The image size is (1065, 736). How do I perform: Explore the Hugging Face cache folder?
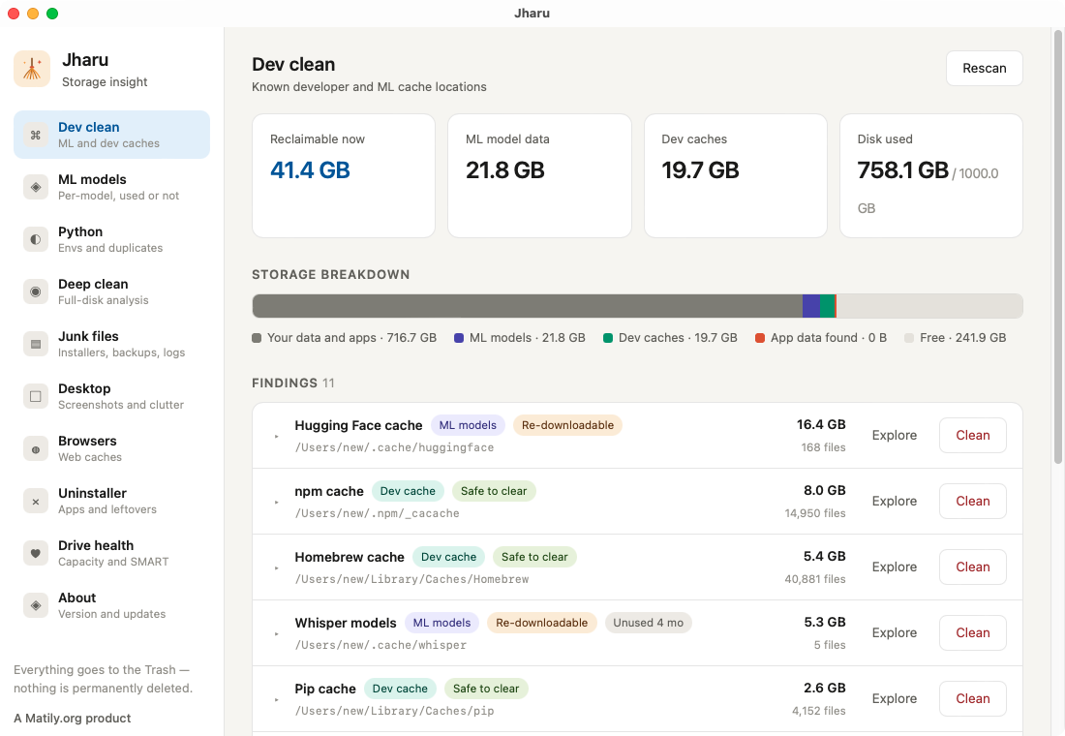(x=894, y=435)
